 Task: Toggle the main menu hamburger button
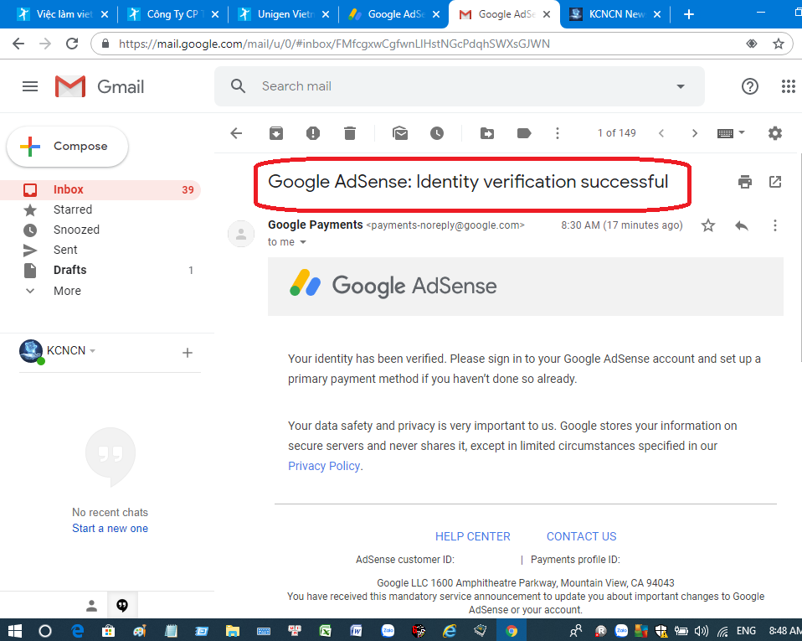click(30, 86)
